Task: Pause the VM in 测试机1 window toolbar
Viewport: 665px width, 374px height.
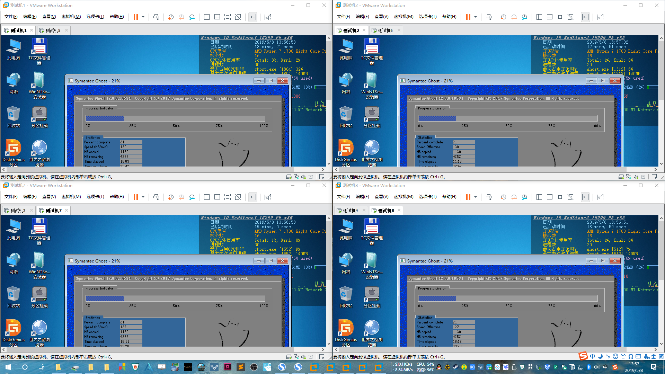Action: pyautogui.click(x=135, y=17)
